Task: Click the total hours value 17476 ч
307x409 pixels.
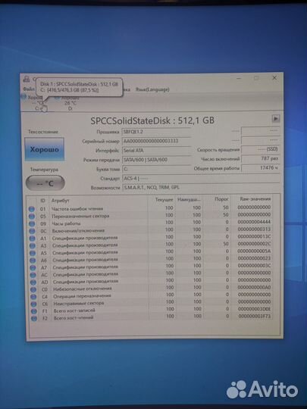Action: pos(260,168)
